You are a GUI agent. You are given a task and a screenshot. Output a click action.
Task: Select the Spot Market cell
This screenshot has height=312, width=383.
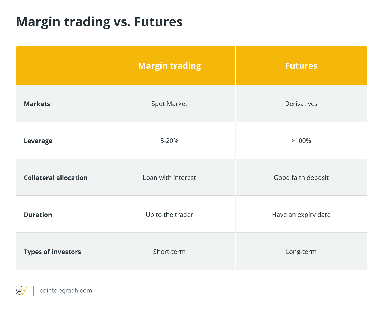169,104
